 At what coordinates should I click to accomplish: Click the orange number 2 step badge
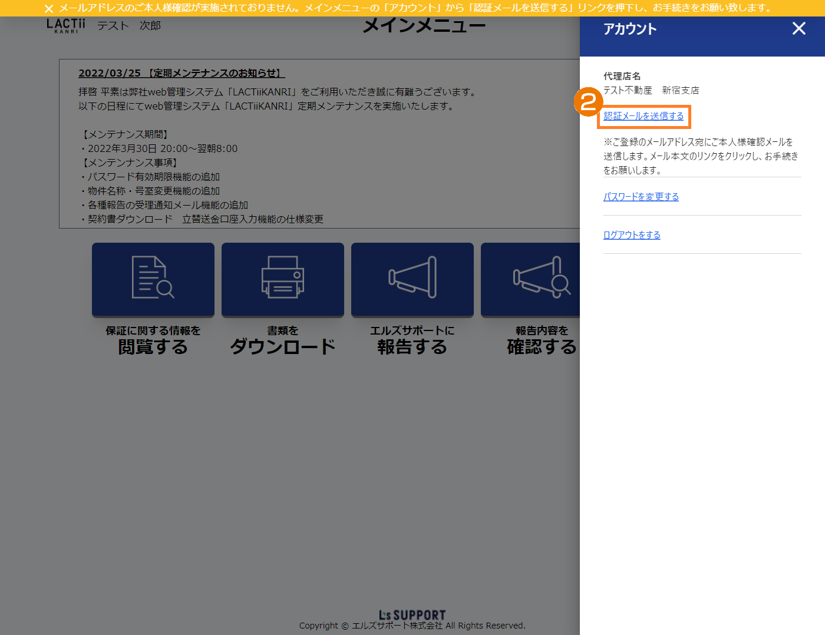point(588,102)
